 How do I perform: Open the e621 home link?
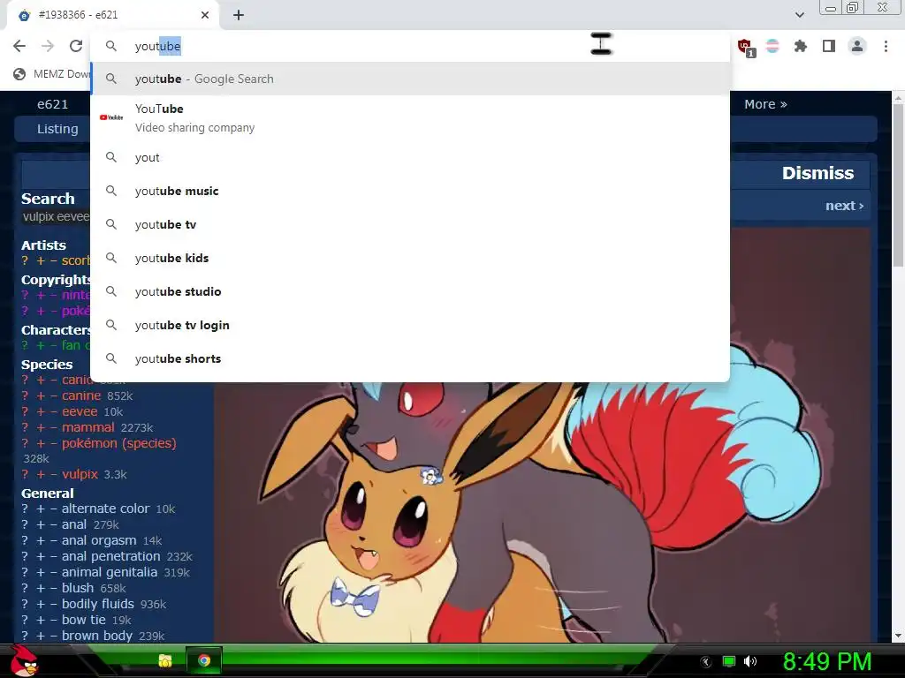pos(52,104)
